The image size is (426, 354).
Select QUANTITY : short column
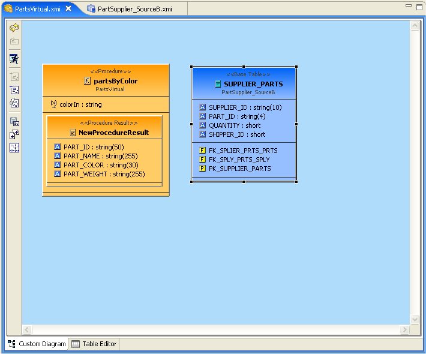(235, 125)
